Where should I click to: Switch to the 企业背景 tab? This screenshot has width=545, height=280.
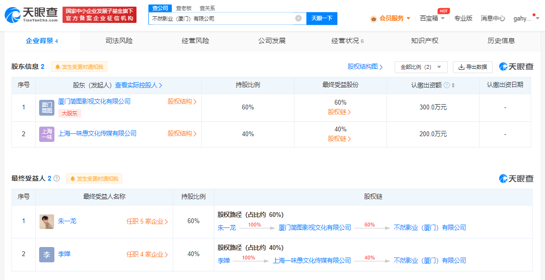click(42, 41)
